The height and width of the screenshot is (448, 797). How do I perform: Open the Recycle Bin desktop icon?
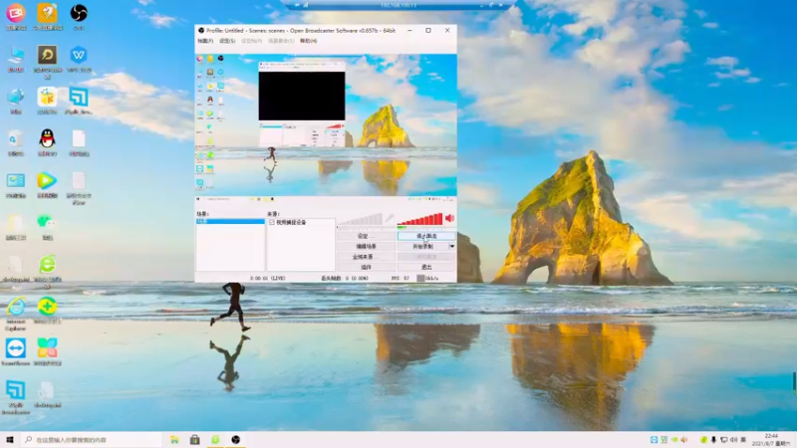[15, 138]
